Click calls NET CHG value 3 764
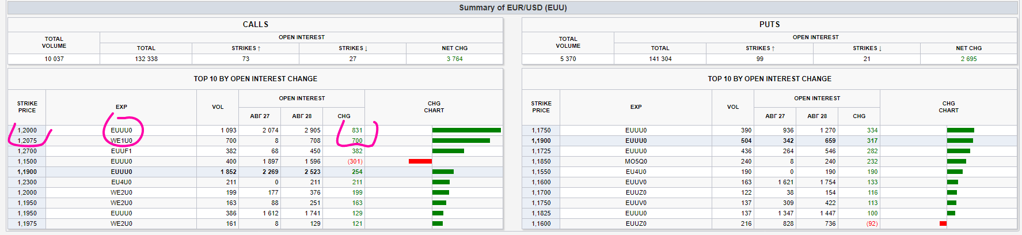Image resolution: width=1022 pixels, height=235 pixels. [454, 59]
